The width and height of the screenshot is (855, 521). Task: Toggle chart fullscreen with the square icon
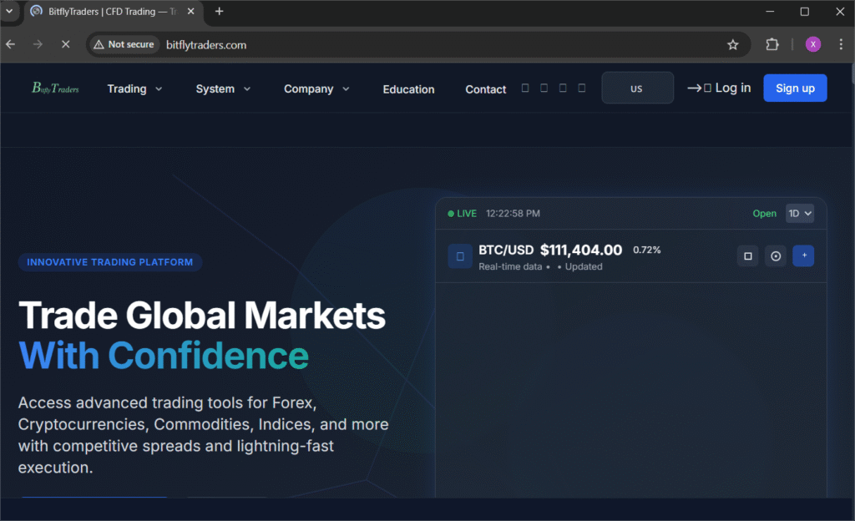tap(747, 255)
